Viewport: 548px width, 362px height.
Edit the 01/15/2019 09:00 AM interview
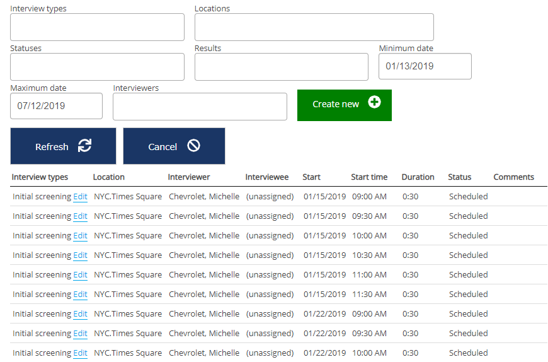pos(80,197)
